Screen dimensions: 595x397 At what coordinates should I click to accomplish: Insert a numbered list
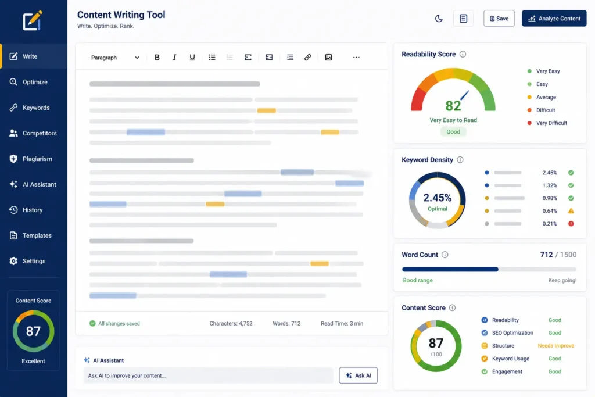click(x=230, y=58)
